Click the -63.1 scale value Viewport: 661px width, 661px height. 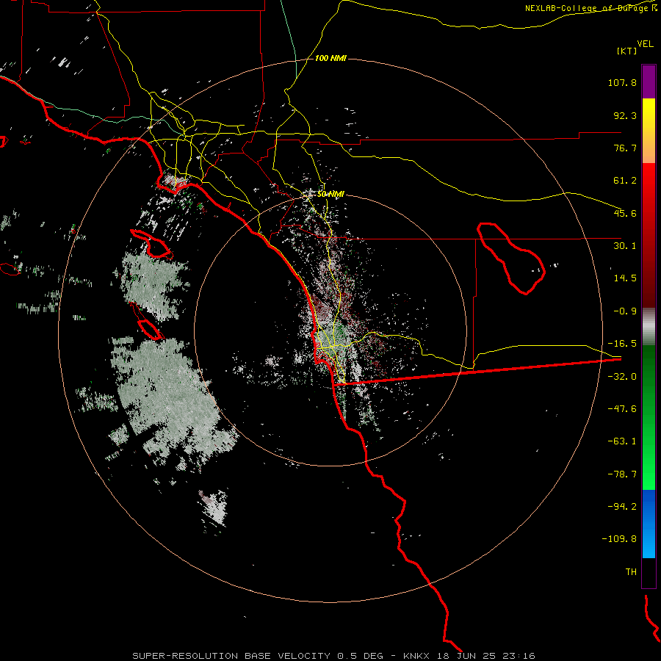pyautogui.click(x=622, y=441)
